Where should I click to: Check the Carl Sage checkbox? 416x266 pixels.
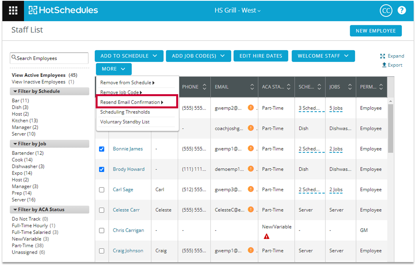click(x=102, y=190)
